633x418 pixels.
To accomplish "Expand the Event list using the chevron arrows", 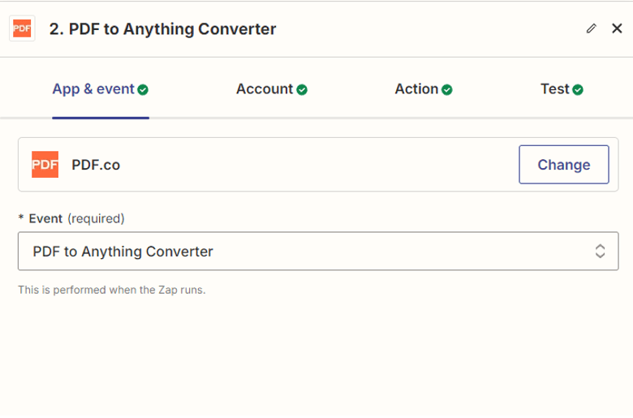I will tap(600, 252).
